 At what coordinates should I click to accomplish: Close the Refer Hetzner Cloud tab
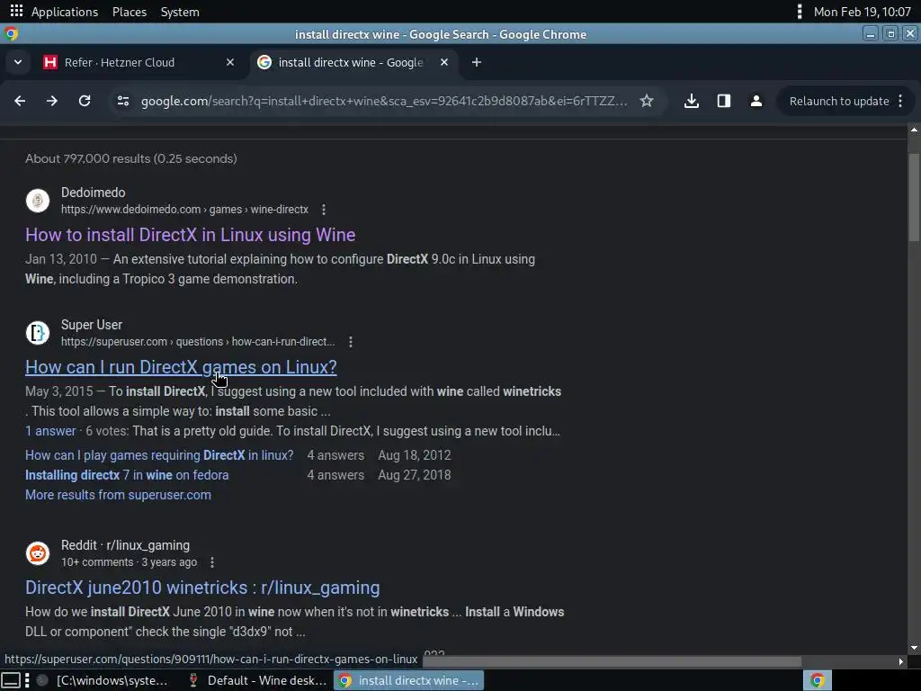(x=230, y=62)
